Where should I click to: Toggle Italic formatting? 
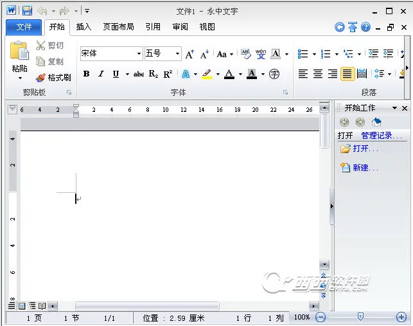tap(101, 74)
